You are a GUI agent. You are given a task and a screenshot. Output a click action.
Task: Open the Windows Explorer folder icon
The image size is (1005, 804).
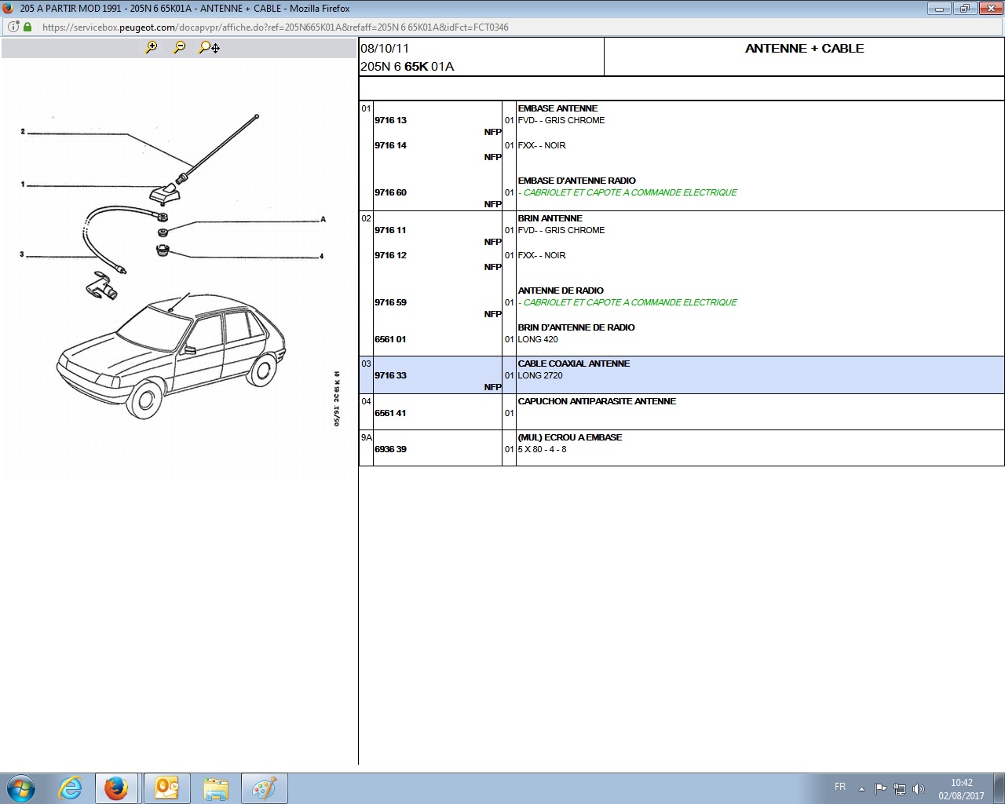coord(215,788)
